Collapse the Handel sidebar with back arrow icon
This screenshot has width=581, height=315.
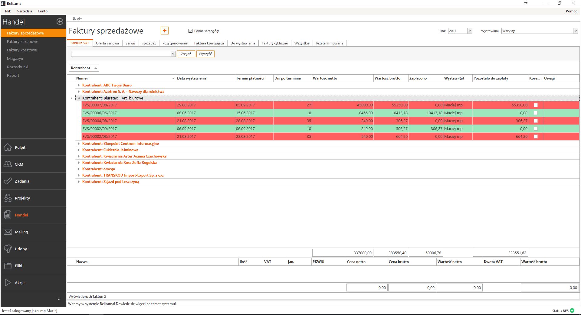coord(60,21)
